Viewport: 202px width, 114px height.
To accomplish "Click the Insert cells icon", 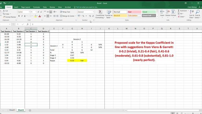I will (x=162, y=12).
